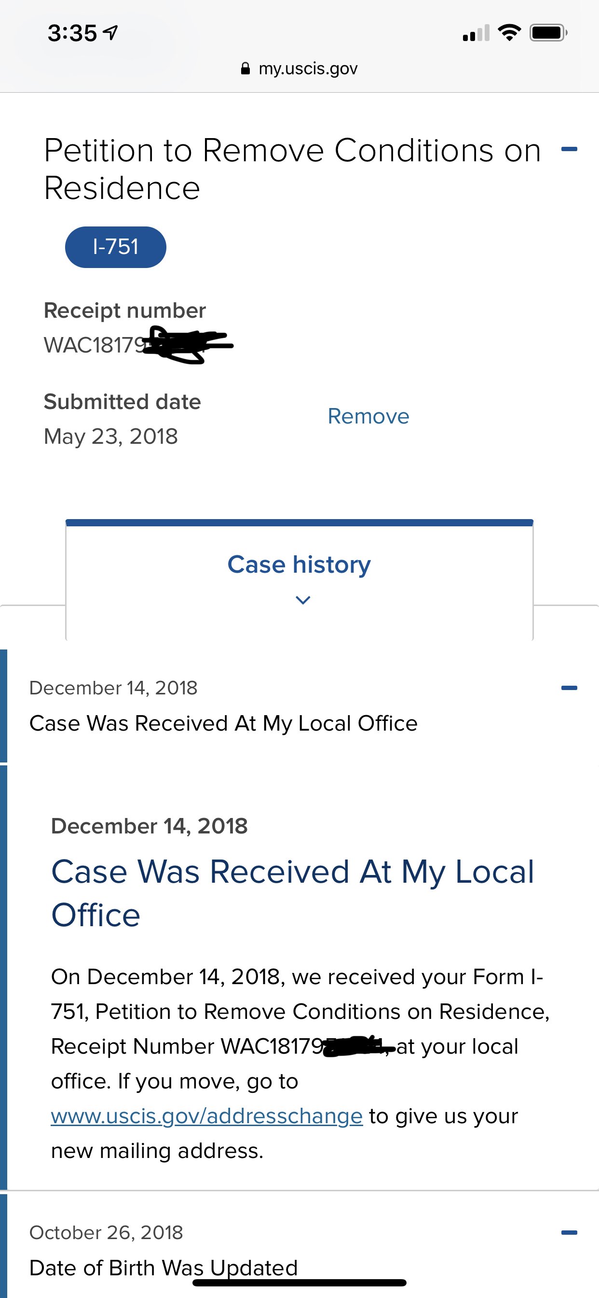The width and height of the screenshot is (599, 1298).
Task: Tap the I-751 form badge
Action: tap(115, 247)
